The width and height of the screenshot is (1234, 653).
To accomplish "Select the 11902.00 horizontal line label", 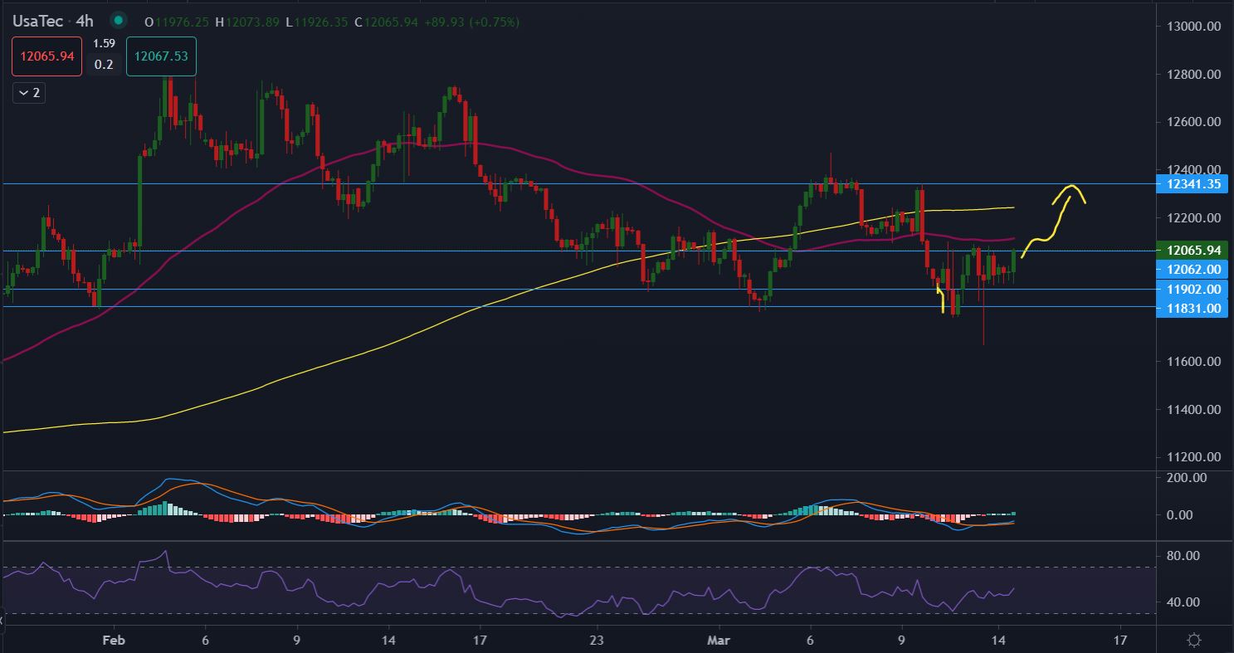I will pyautogui.click(x=1191, y=289).
